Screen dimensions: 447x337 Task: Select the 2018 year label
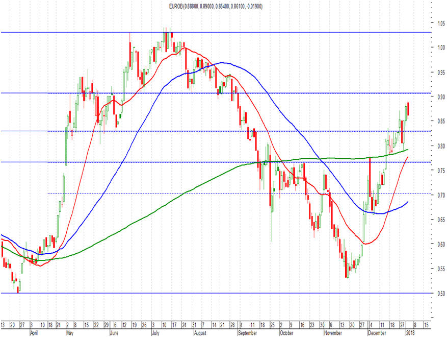[410, 333]
